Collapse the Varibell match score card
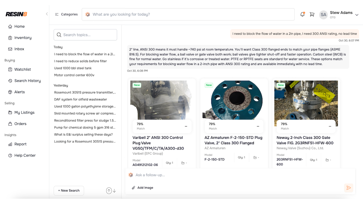Viewport: 363px width, 204px height. 186,126
